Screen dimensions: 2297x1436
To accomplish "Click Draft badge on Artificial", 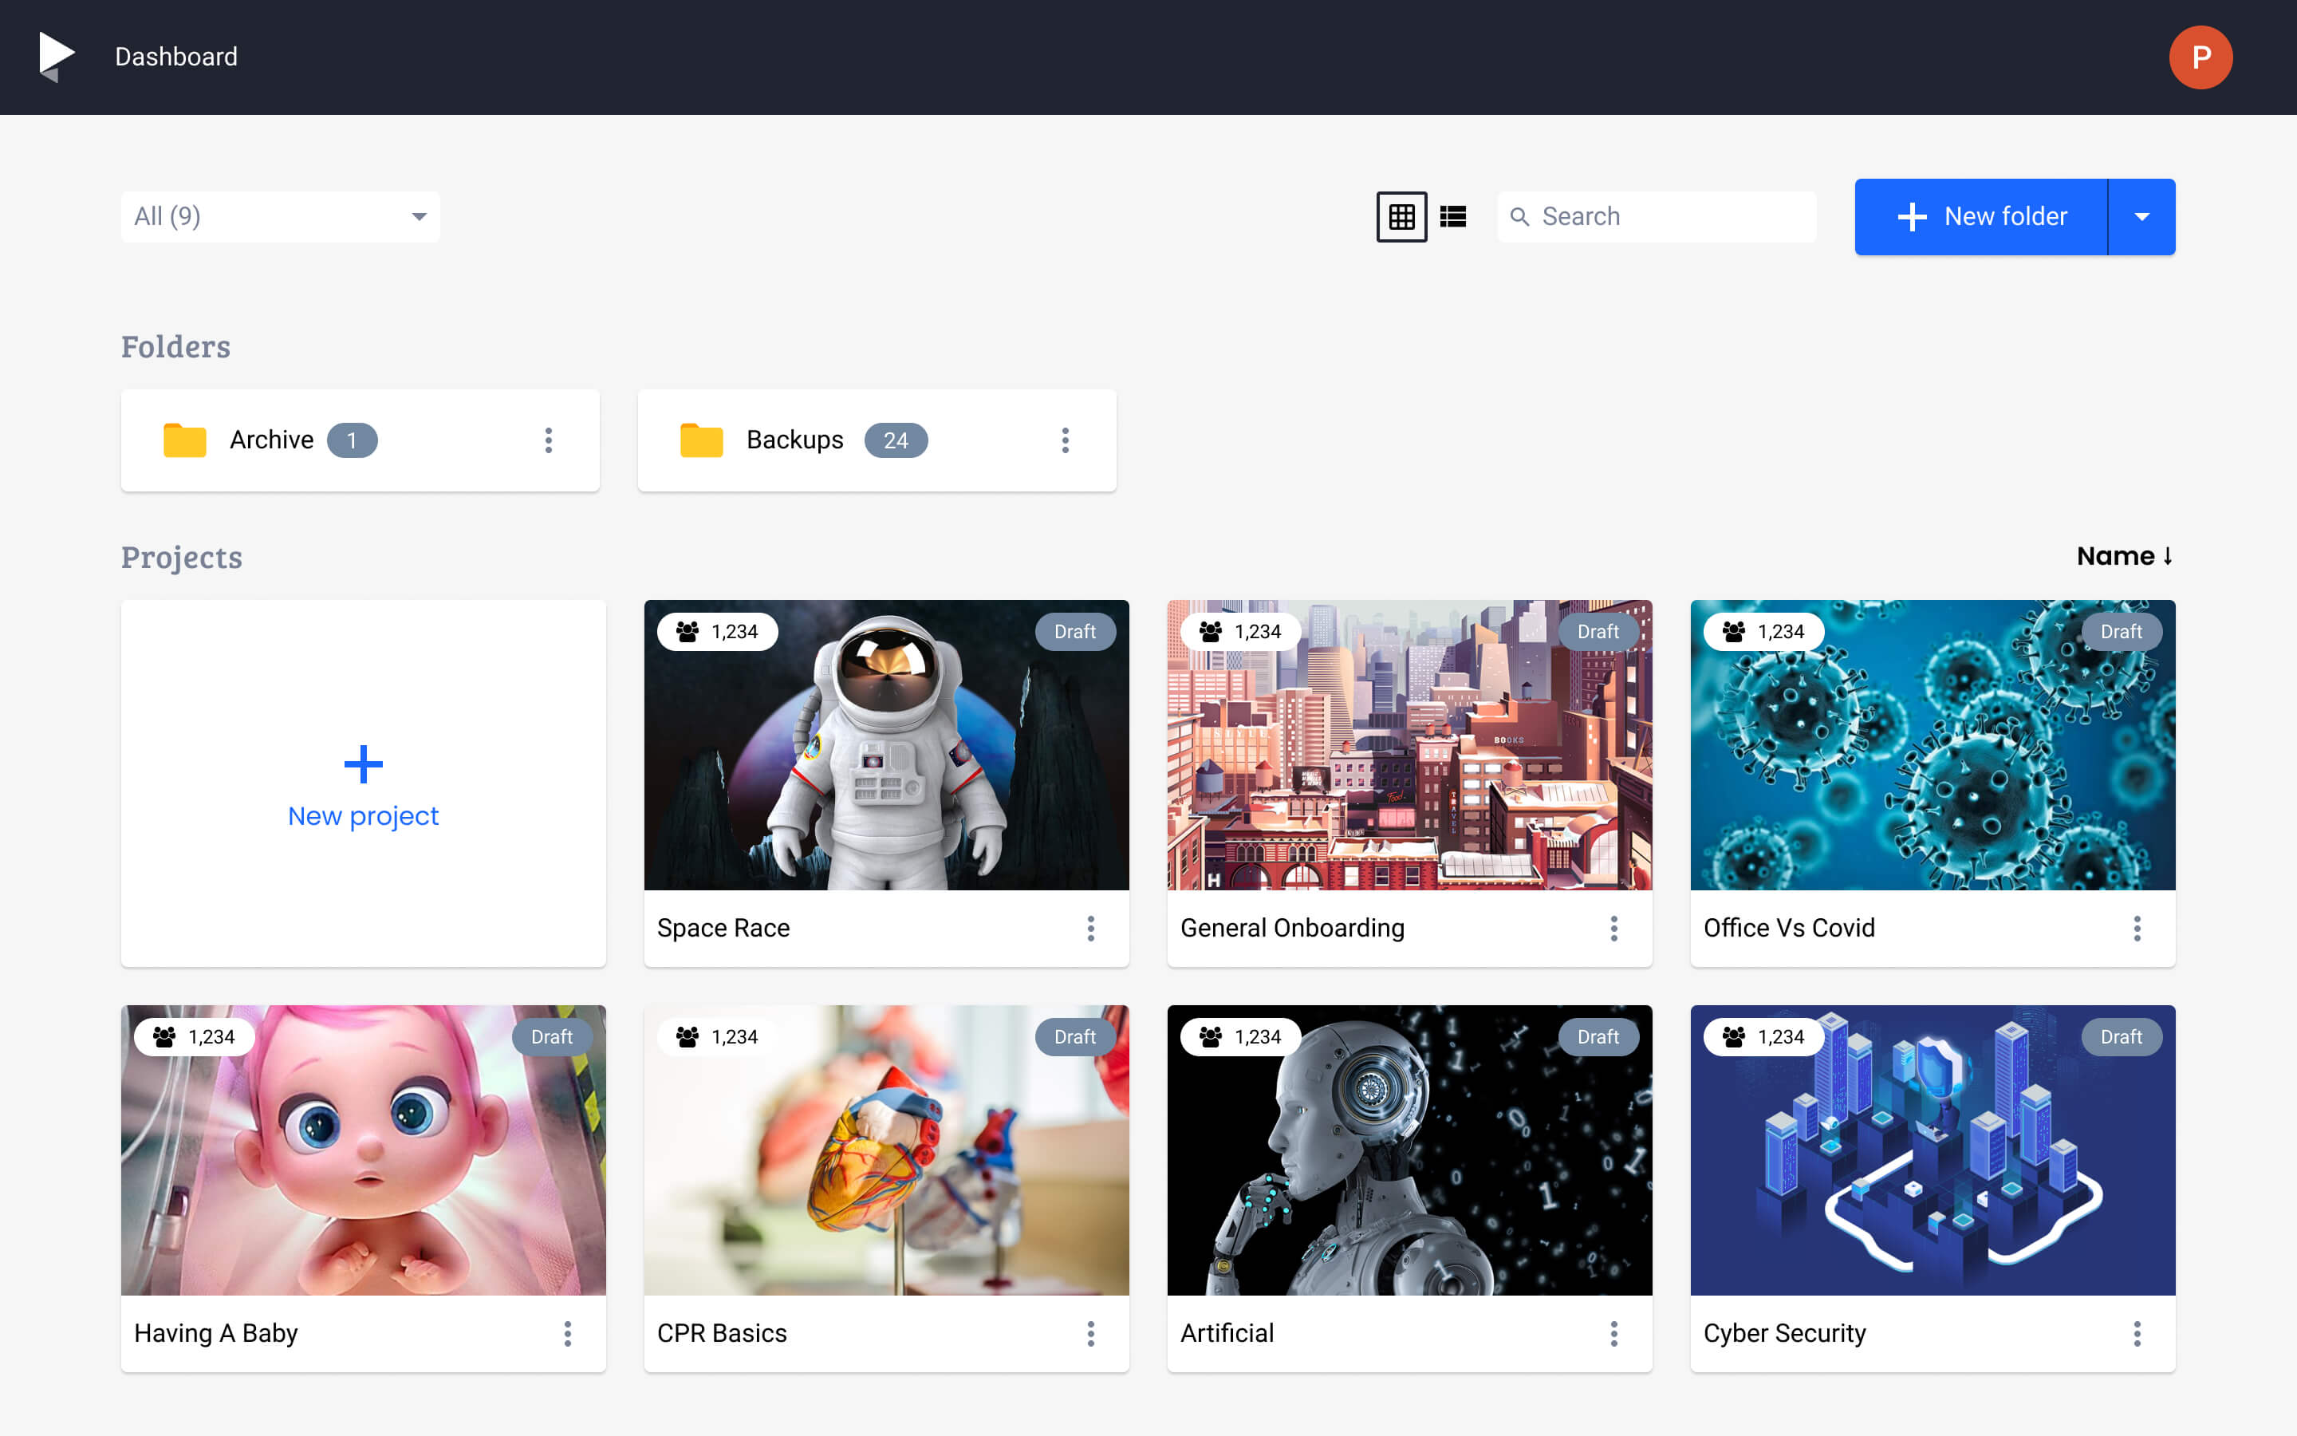I will coord(1598,1037).
